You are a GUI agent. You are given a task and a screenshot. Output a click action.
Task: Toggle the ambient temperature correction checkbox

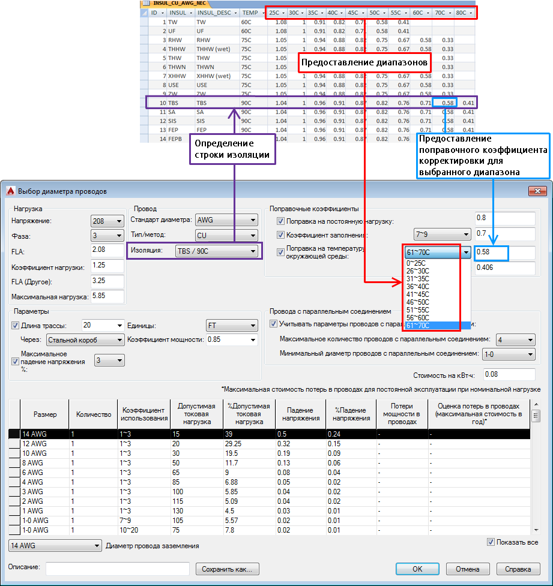click(280, 253)
